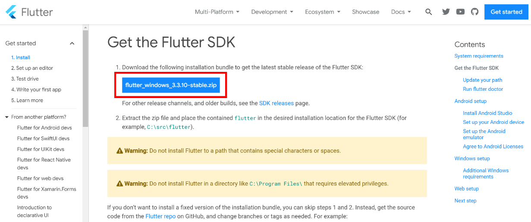Follow the Flutter repo link

[160, 216]
